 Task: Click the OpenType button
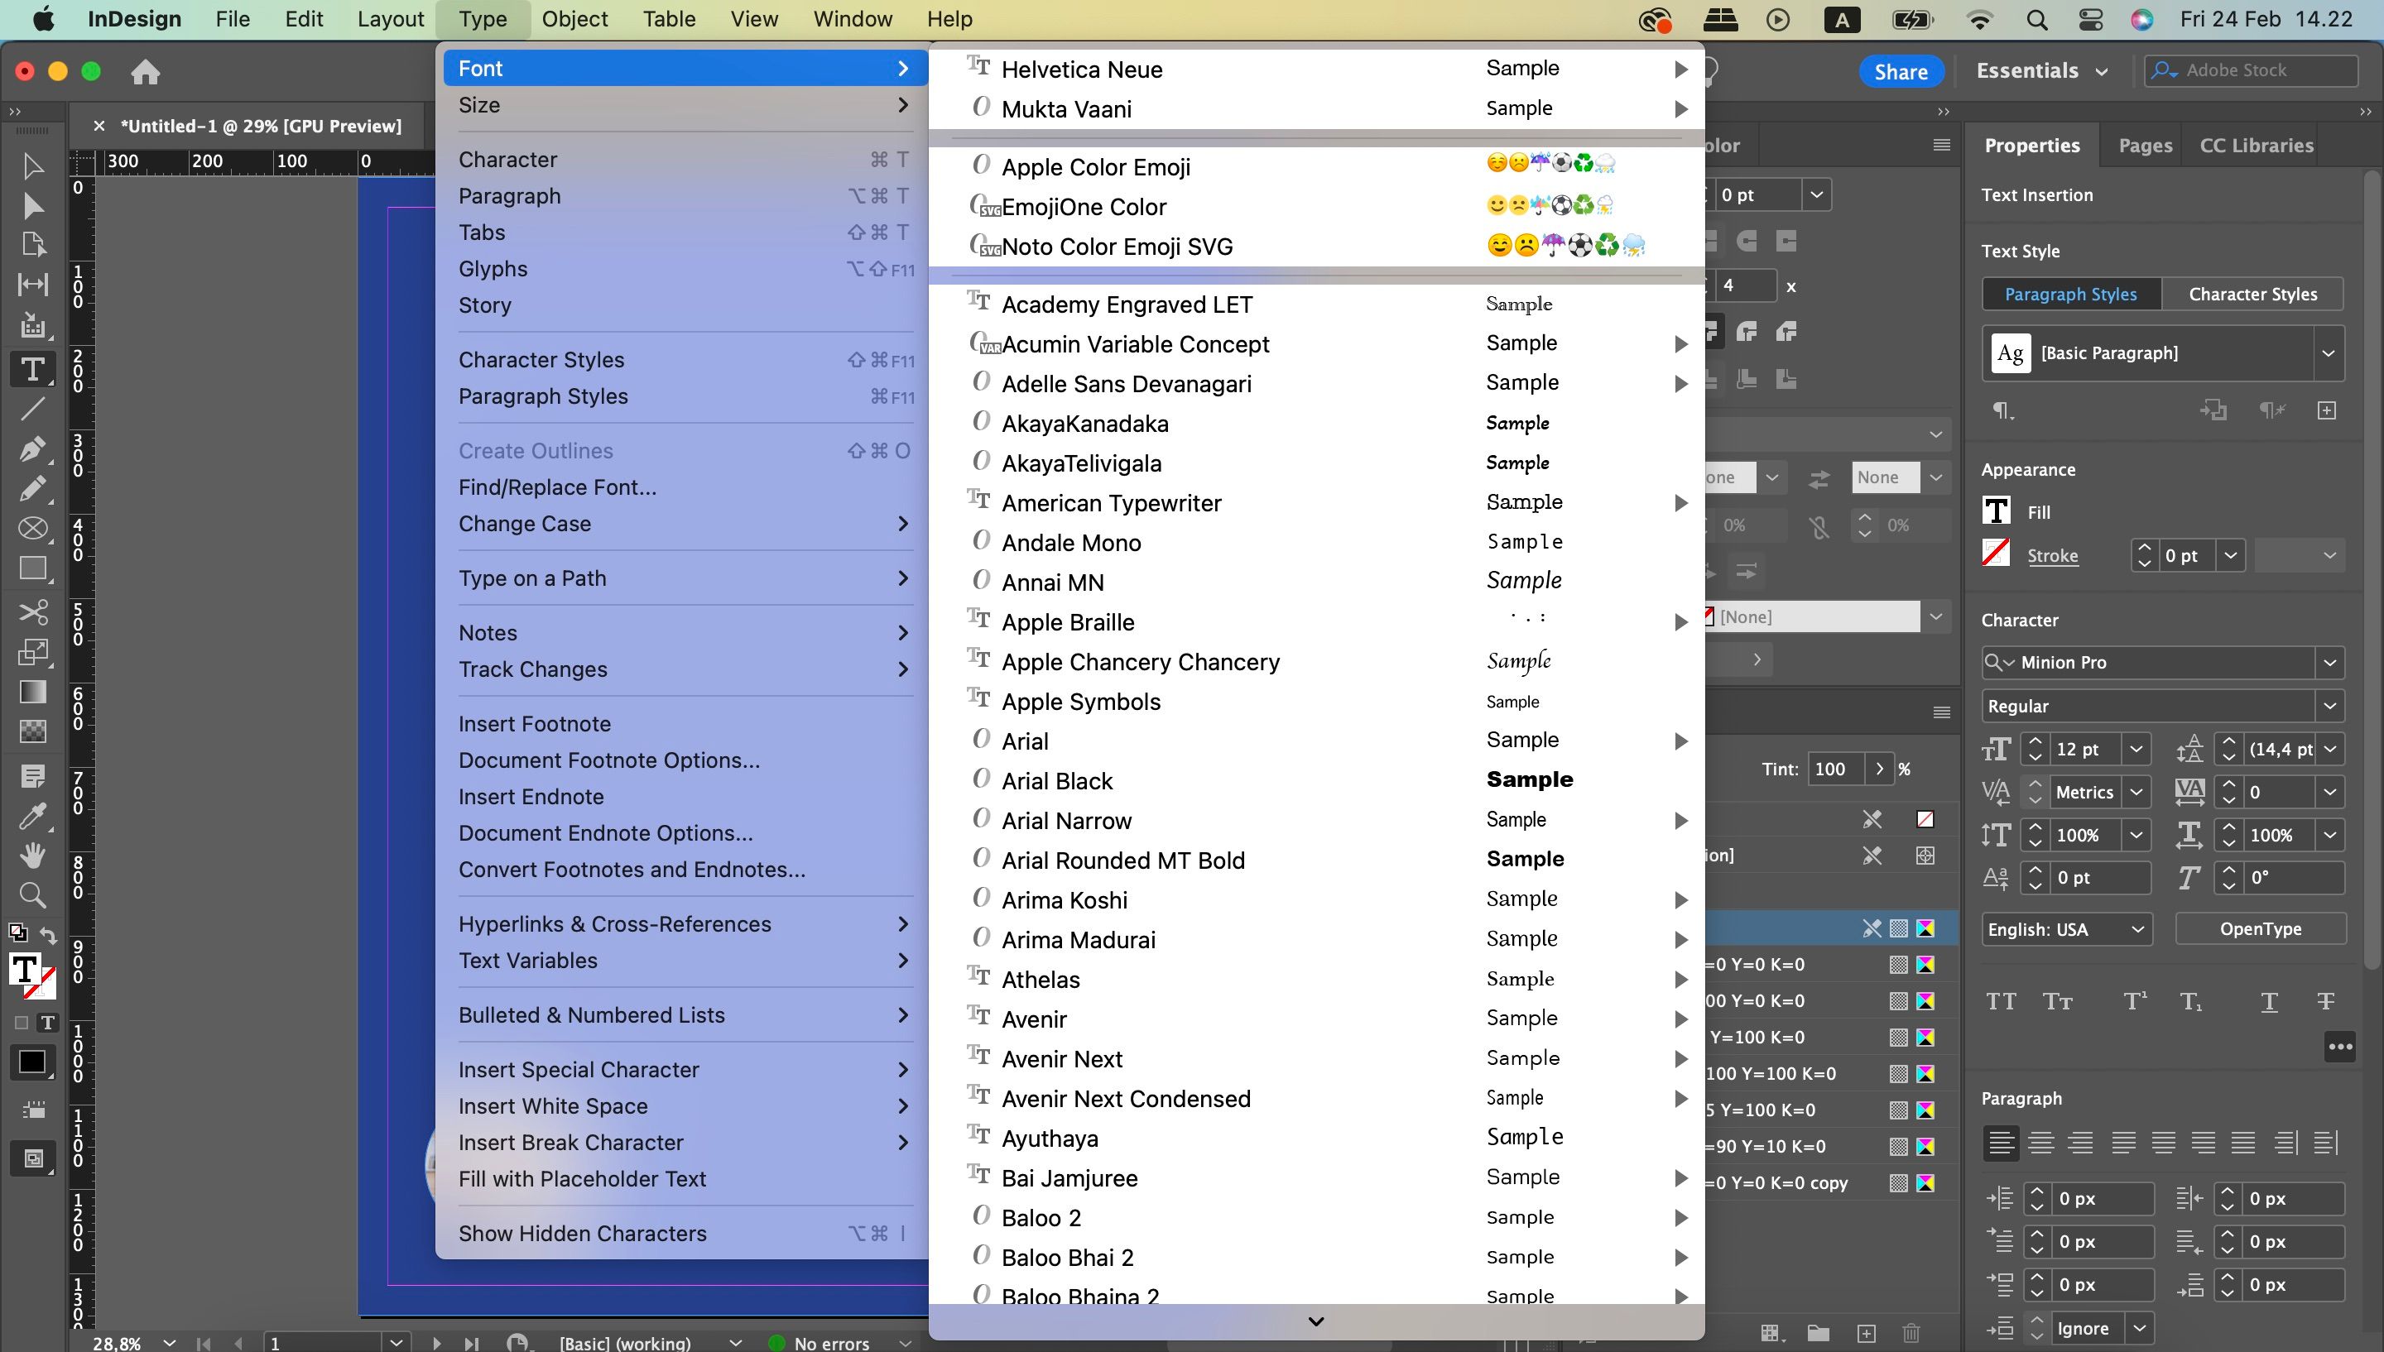[x=2260, y=928]
